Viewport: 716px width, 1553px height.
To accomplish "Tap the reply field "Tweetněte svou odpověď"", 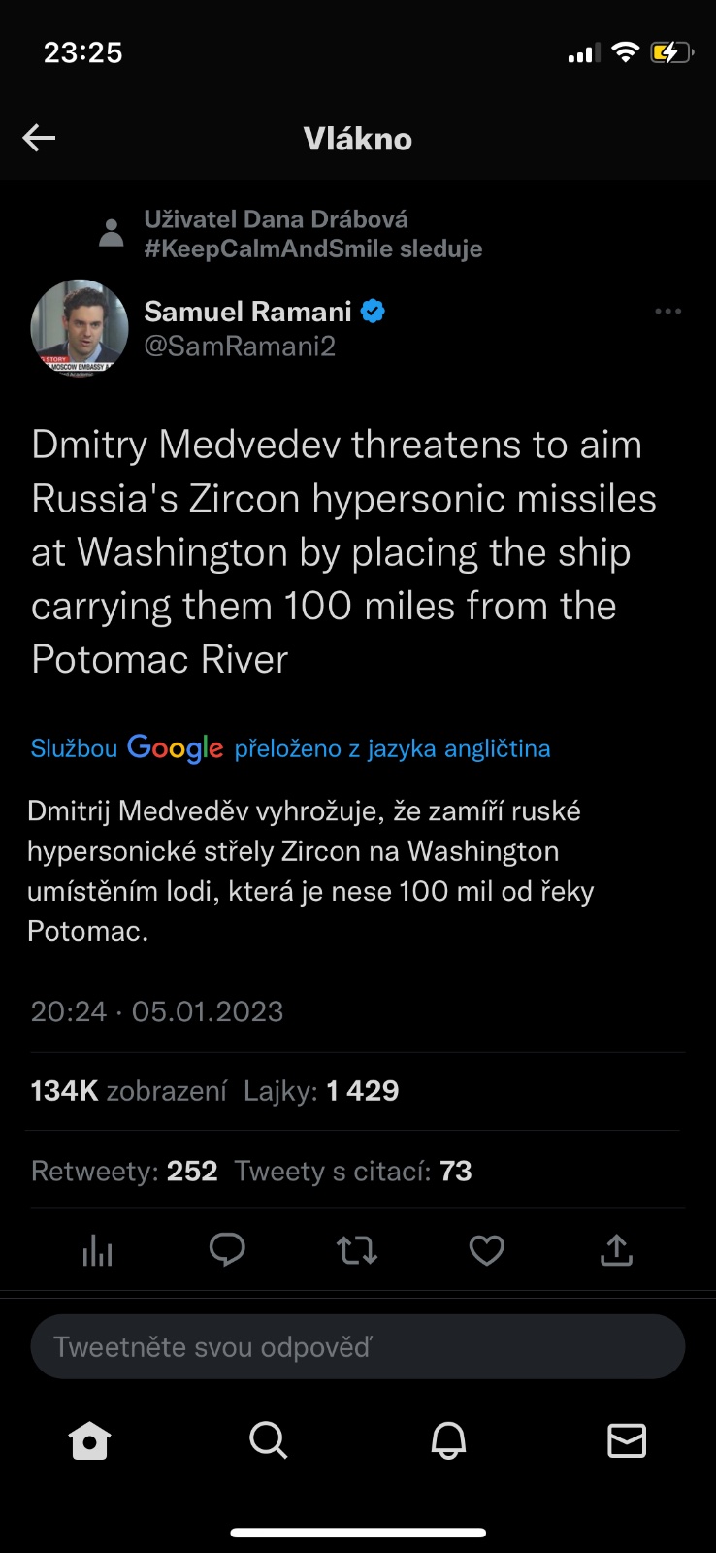I will 357,1346.
